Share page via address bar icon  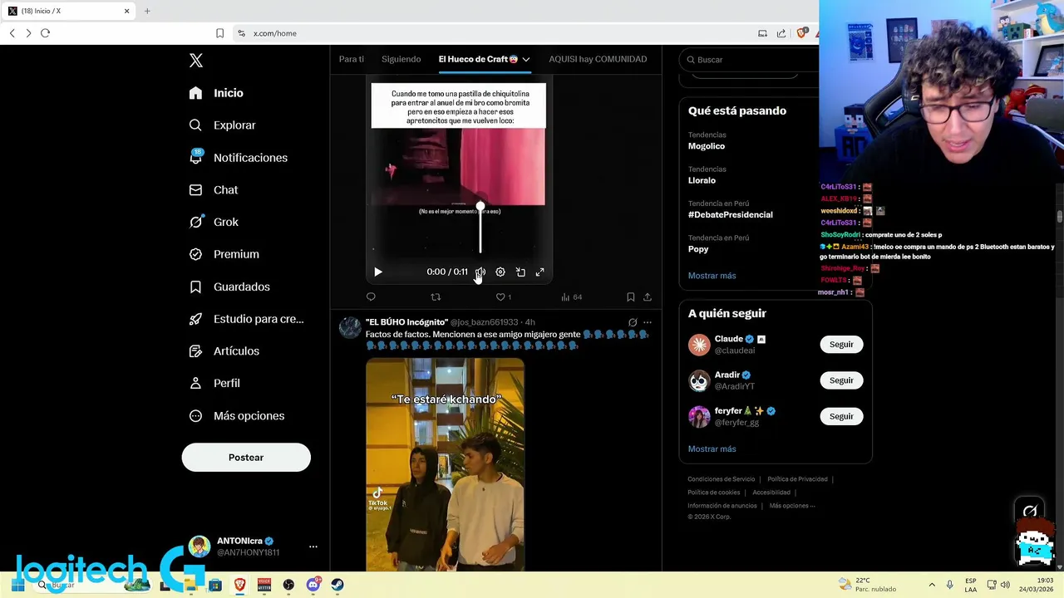pyautogui.click(x=781, y=33)
